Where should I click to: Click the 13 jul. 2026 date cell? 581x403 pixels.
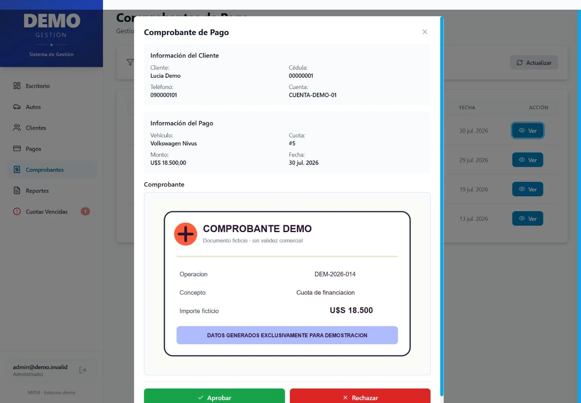pyautogui.click(x=474, y=219)
